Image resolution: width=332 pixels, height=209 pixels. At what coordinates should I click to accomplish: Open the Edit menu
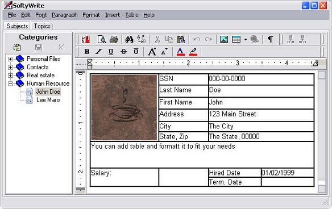pyautogui.click(x=26, y=15)
